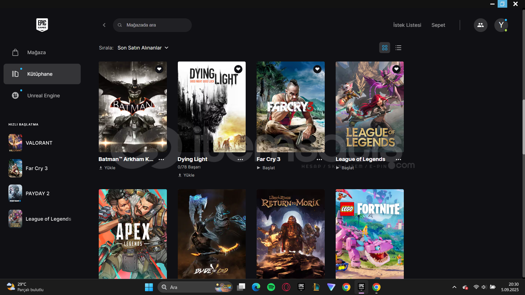Image resolution: width=525 pixels, height=295 pixels.
Task: Open Wi-Fi network settings in tray
Action: pos(476,287)
